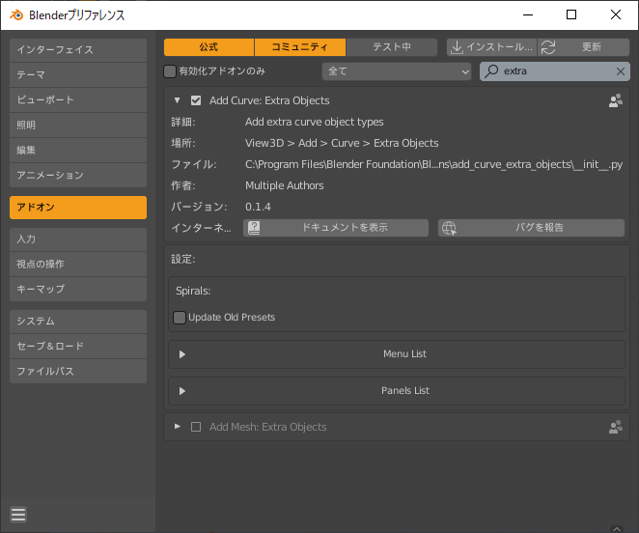Clear the extra search text with X
Screen dimensions: 639x533
point(621,71)
